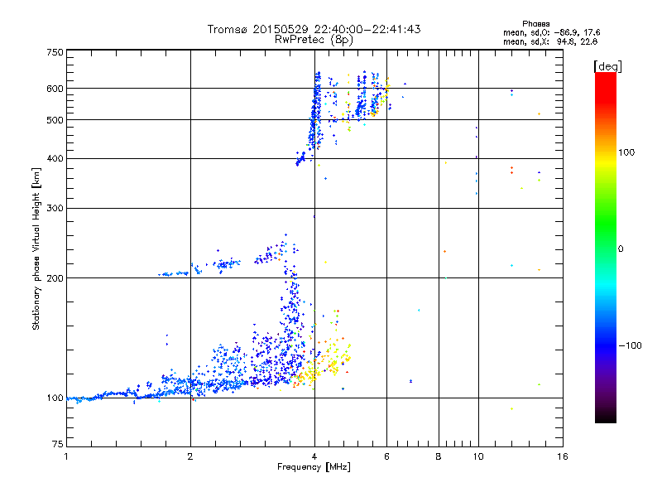Click the y-axis label '500'
The width and height of the screenshot is (662, 497).
55,120
